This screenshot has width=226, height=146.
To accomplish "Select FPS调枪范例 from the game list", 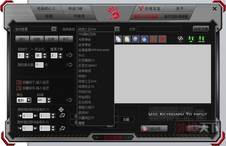I will pos(96,34).
